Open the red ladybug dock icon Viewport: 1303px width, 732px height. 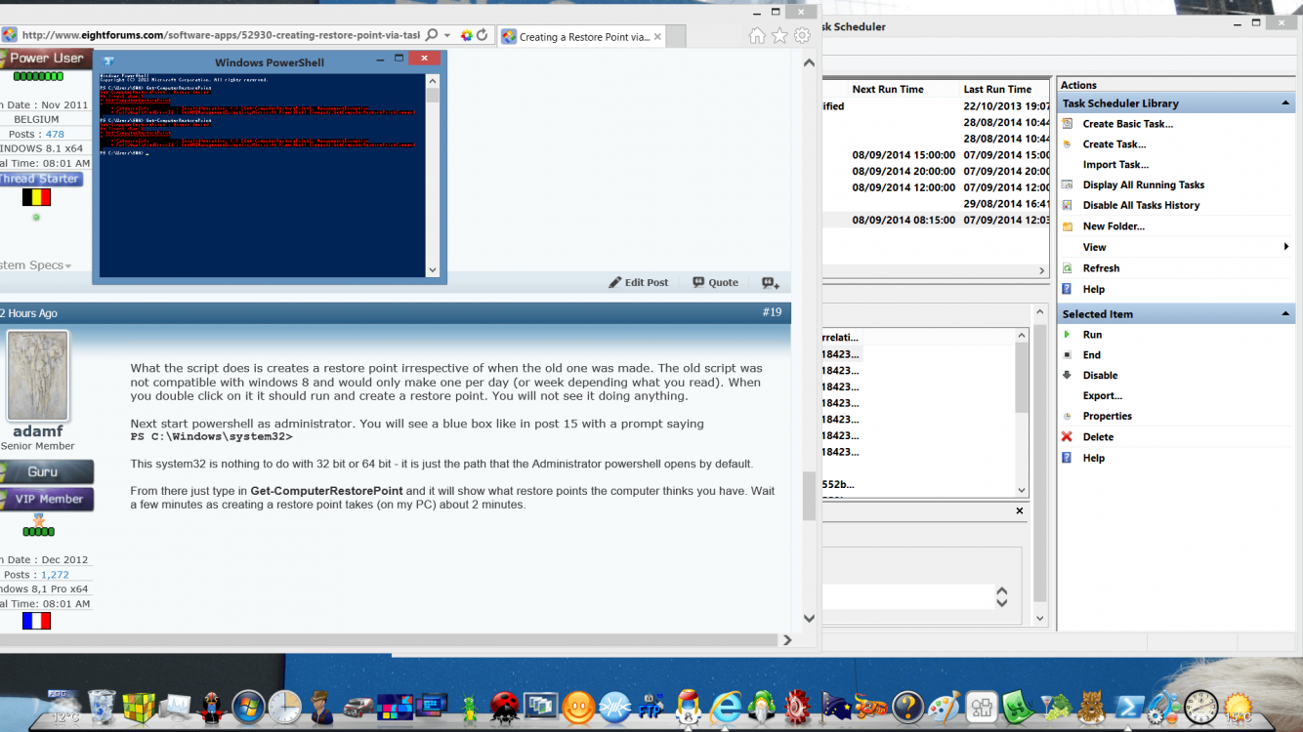[x=504, y=707]
